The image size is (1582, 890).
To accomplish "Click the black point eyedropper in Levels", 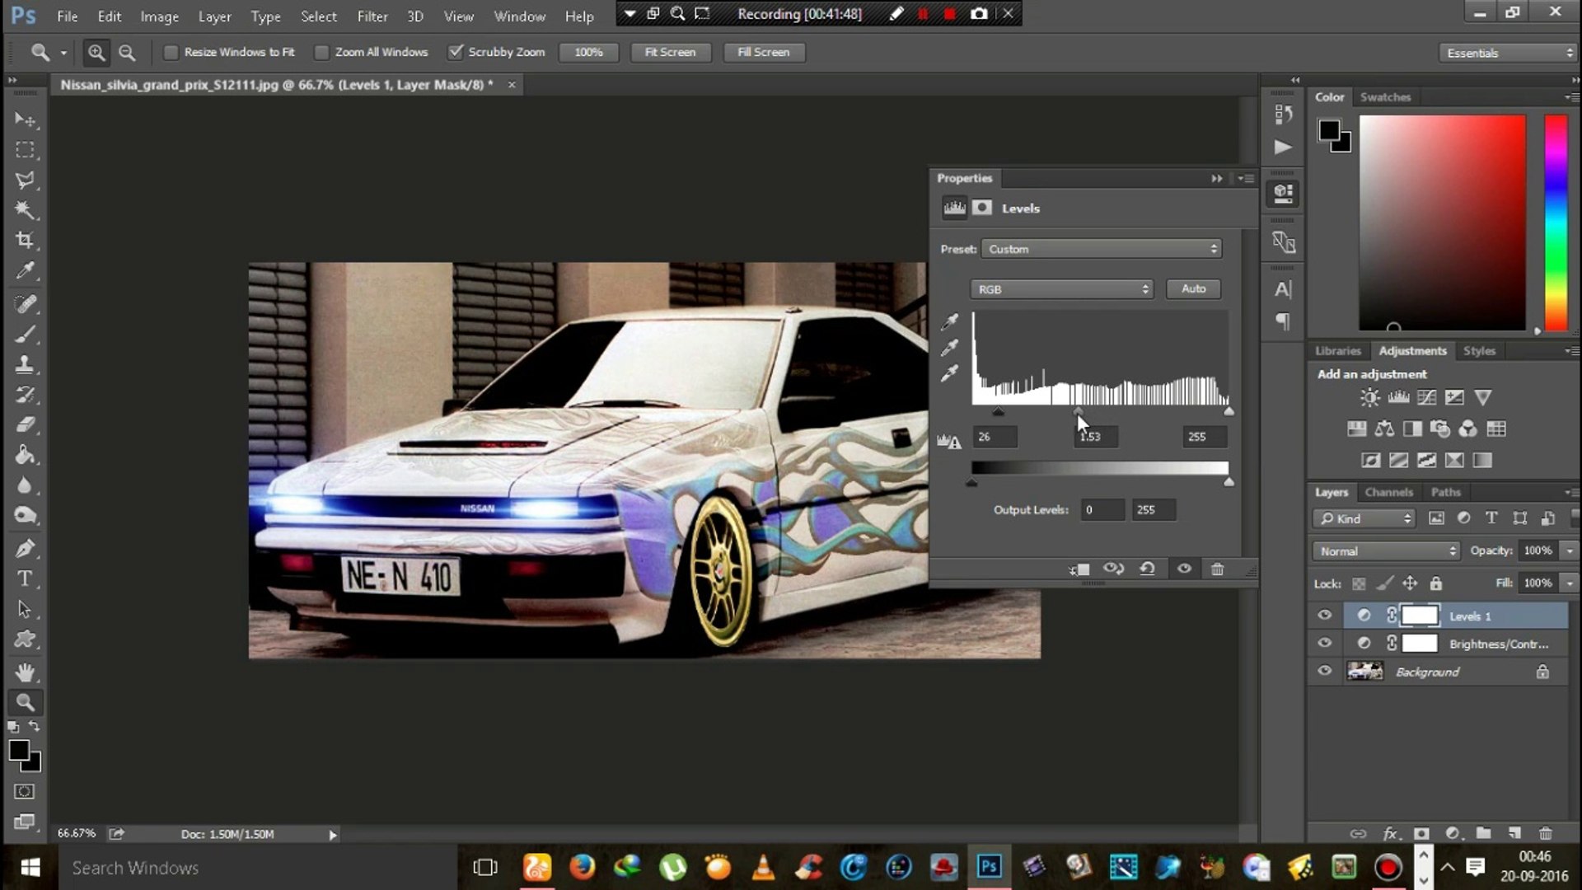I will point(950,321).
